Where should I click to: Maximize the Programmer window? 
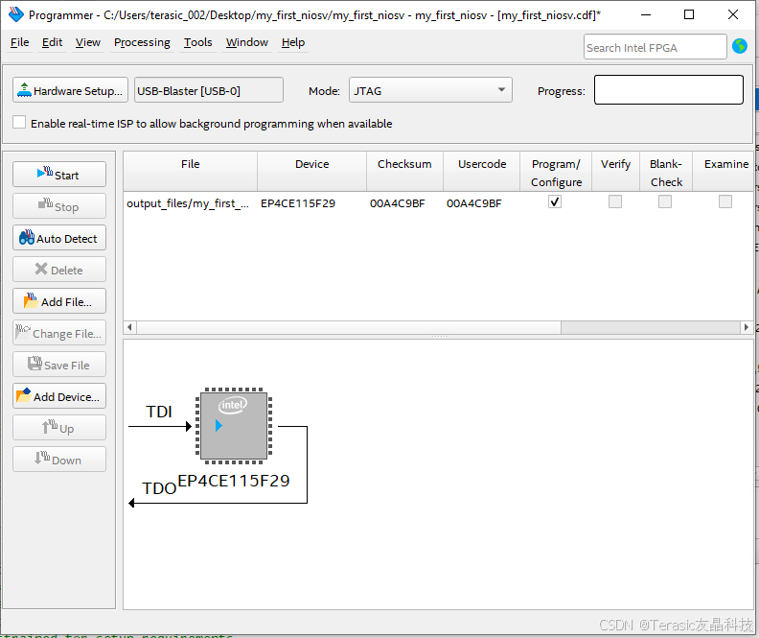click(x=689, y=14)
